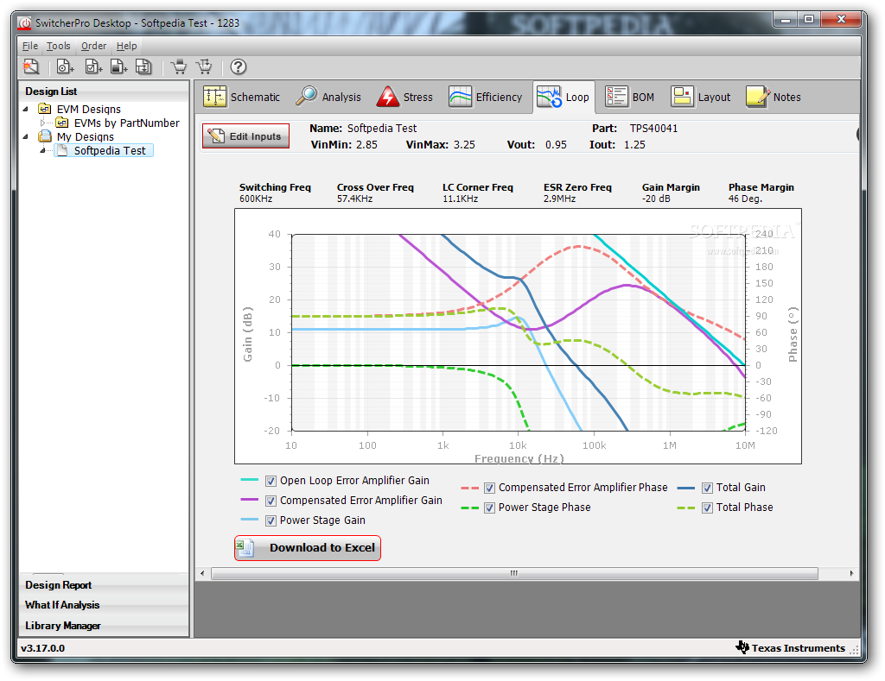The height and width of the screenshot is (681, 885).
Task: Click the Stress warning triangle icon
Action: (388, 97)
